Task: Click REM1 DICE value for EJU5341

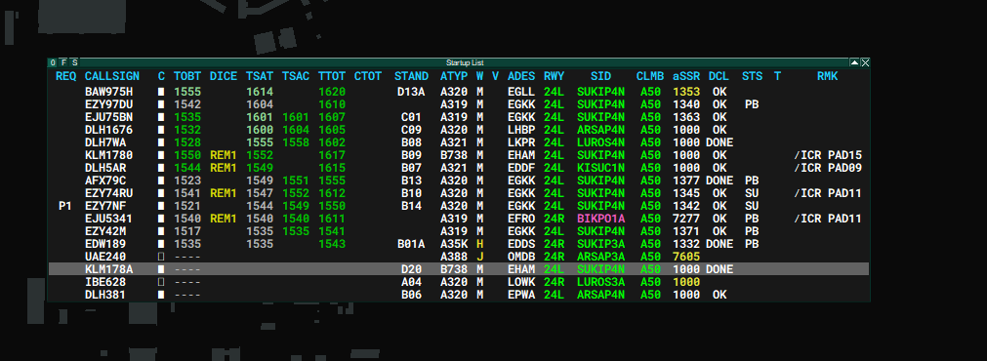Action: [x=224, y=219]
